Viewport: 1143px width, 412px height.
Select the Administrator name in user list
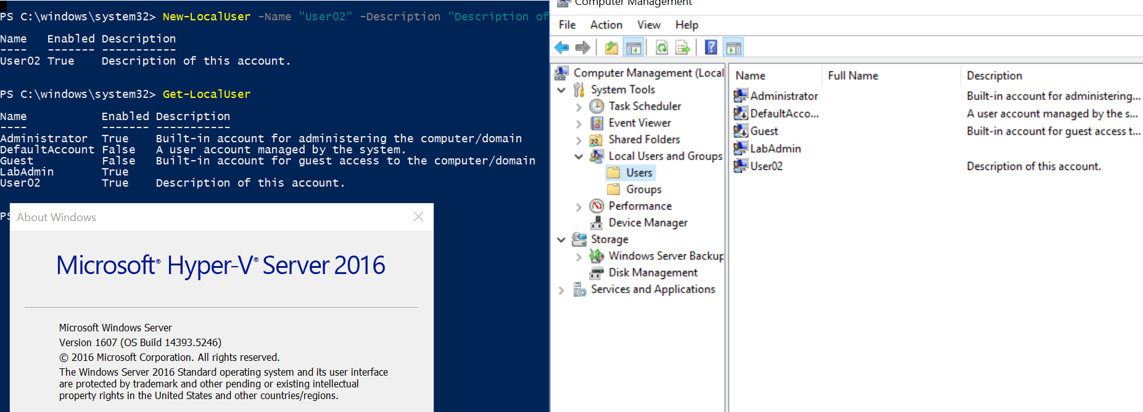pyautogui.click(x=784, y=95)
